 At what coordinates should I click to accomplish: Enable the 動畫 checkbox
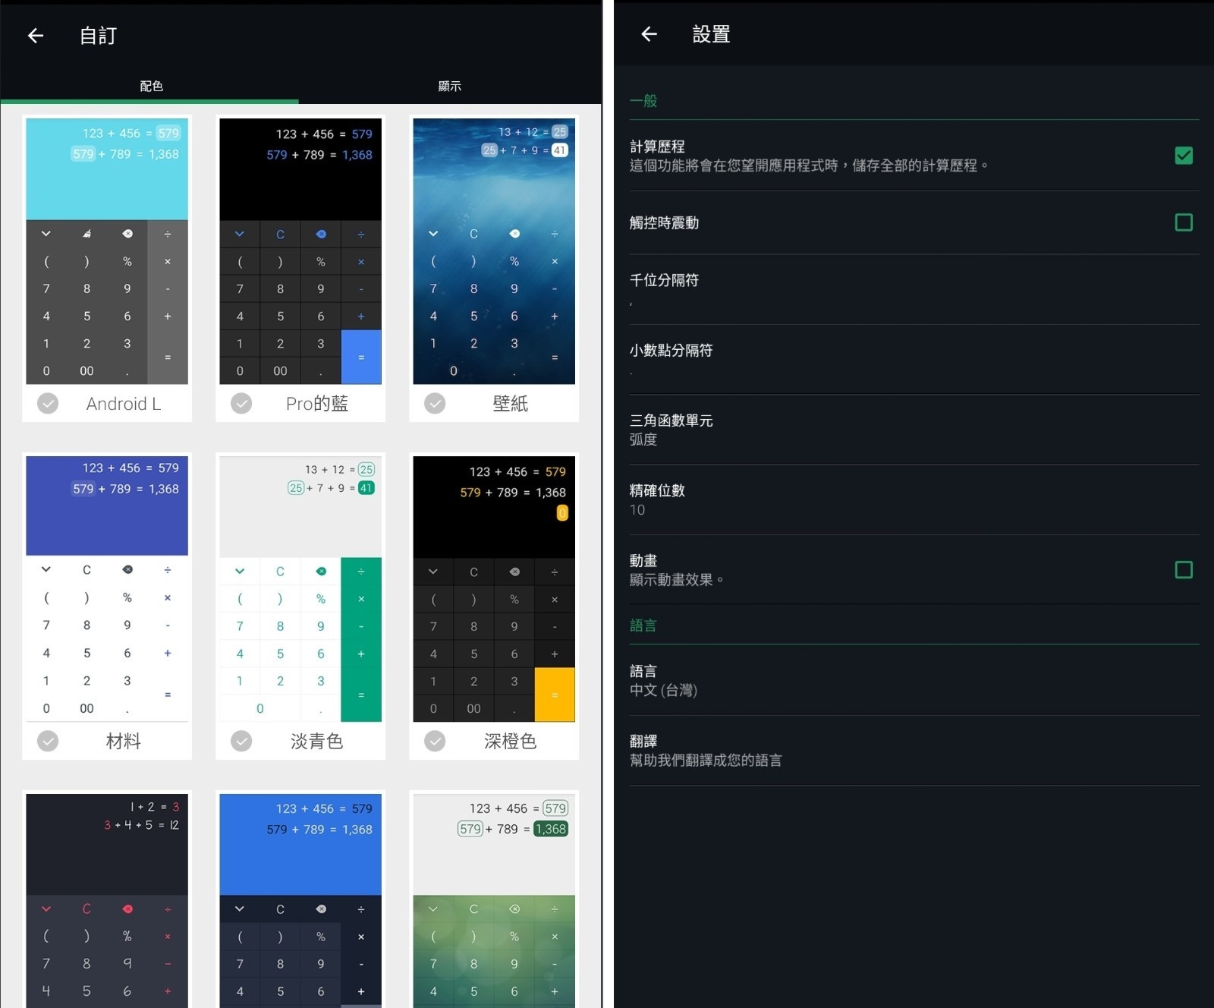click(1184, 570)
